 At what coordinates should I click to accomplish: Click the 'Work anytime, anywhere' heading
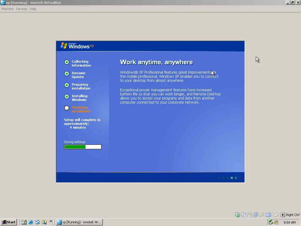click(x=156, y=62)
